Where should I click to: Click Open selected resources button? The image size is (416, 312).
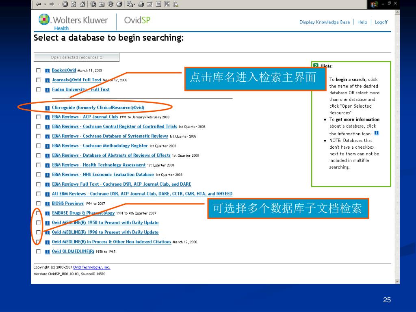point(76,57)
